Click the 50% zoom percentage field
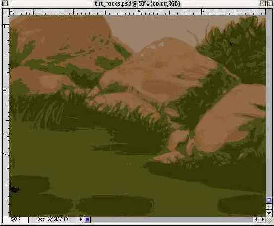 [x=16, y=219]
